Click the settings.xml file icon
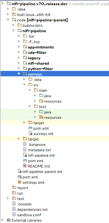This screenshot has height=223, width=109. click(x=20, y=182)
